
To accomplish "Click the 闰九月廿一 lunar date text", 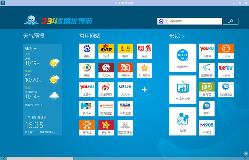I will [x=31, y=132].
